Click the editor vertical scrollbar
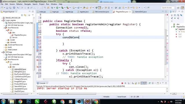 [165, 47]
